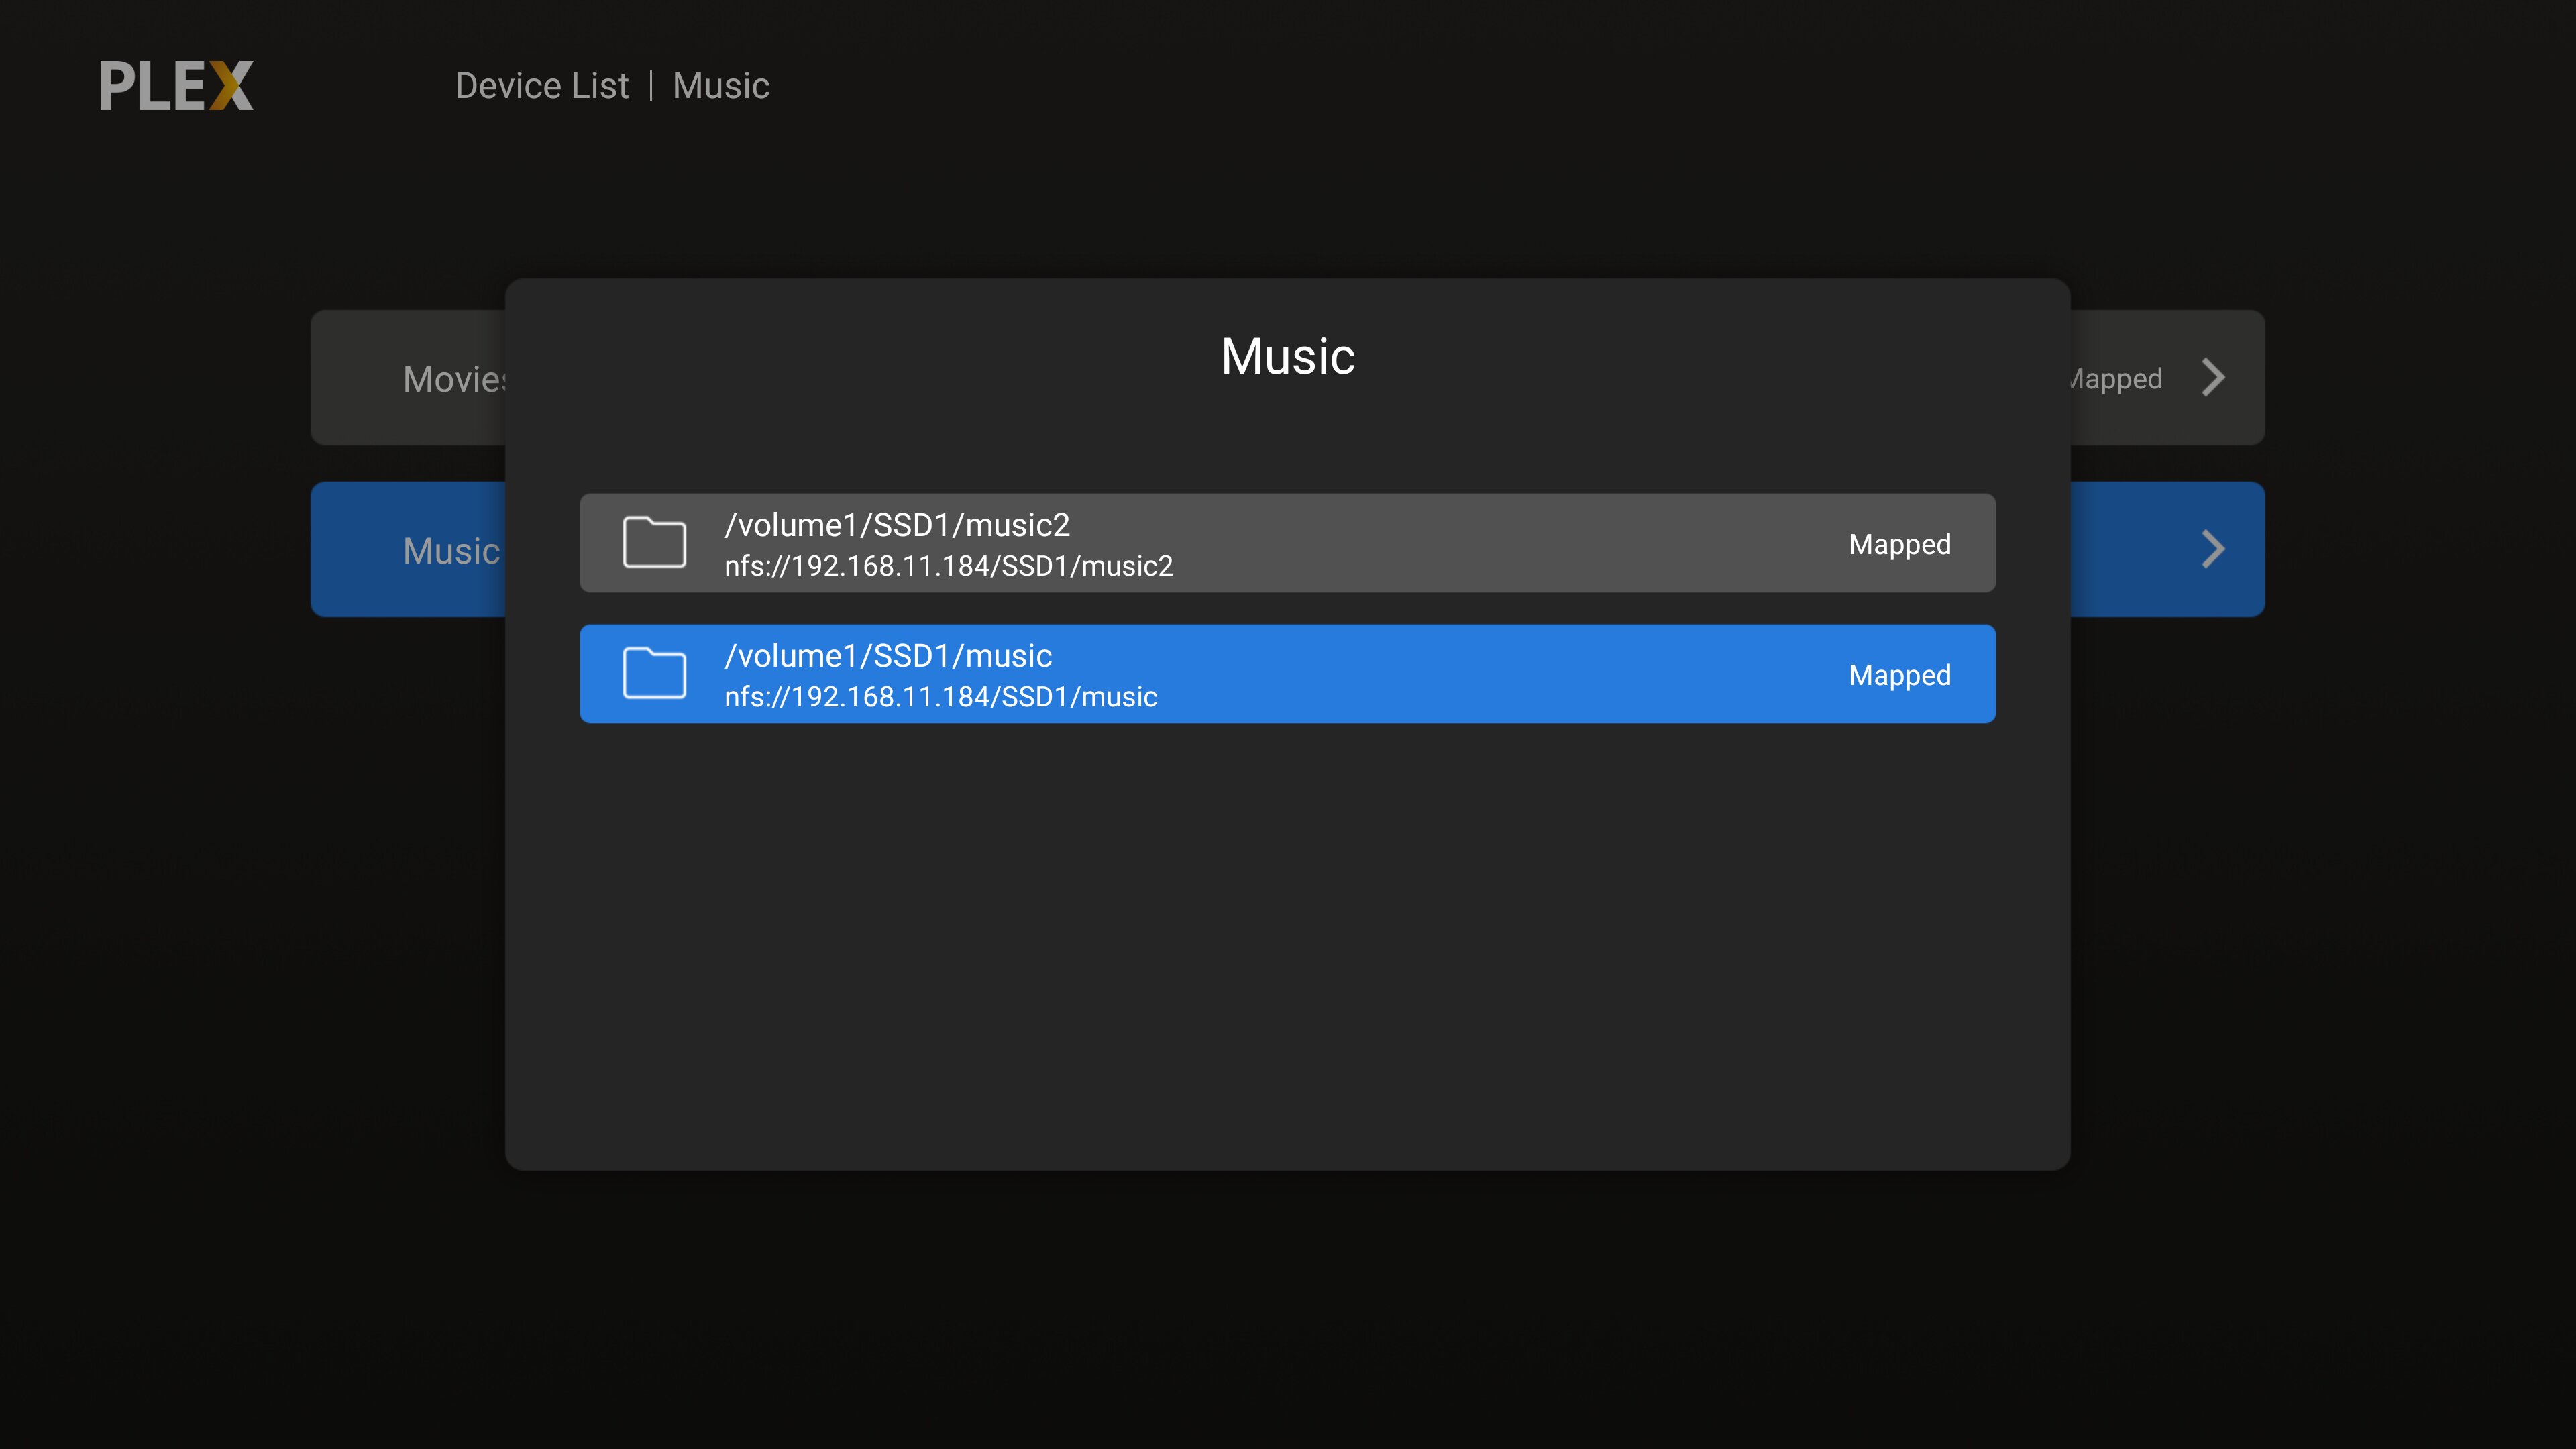This screenshot has width=2576, height=1449.
Task: Click folder icon for /volume1/SSD1/music
Action: pos(654,673)
